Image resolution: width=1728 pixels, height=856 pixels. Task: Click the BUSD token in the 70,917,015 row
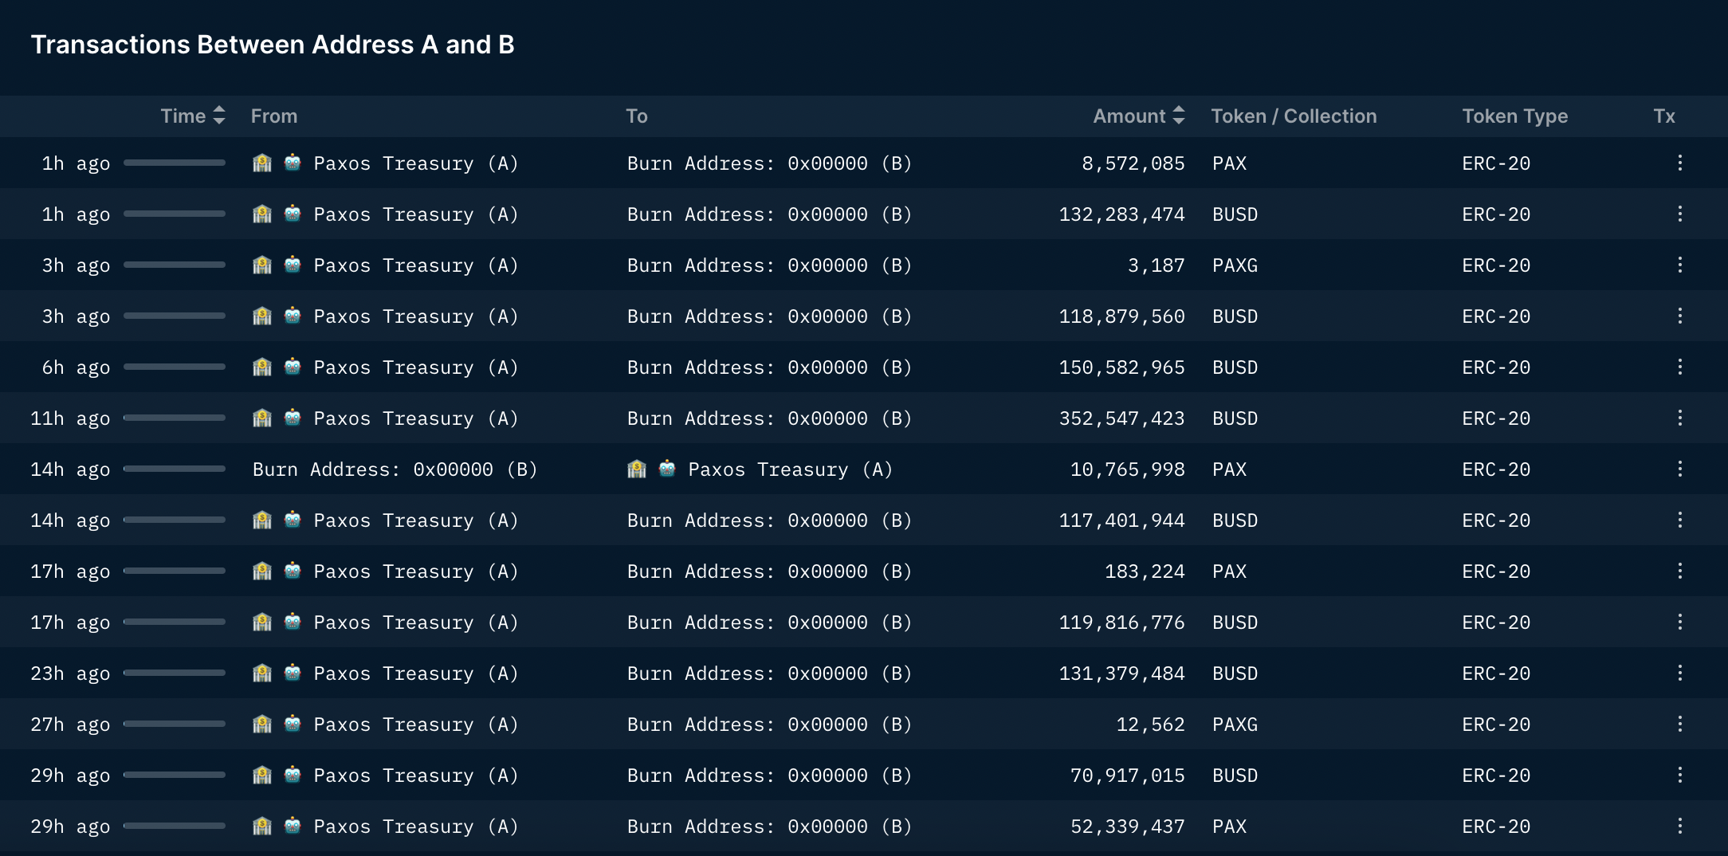(x=1235, y=776)
